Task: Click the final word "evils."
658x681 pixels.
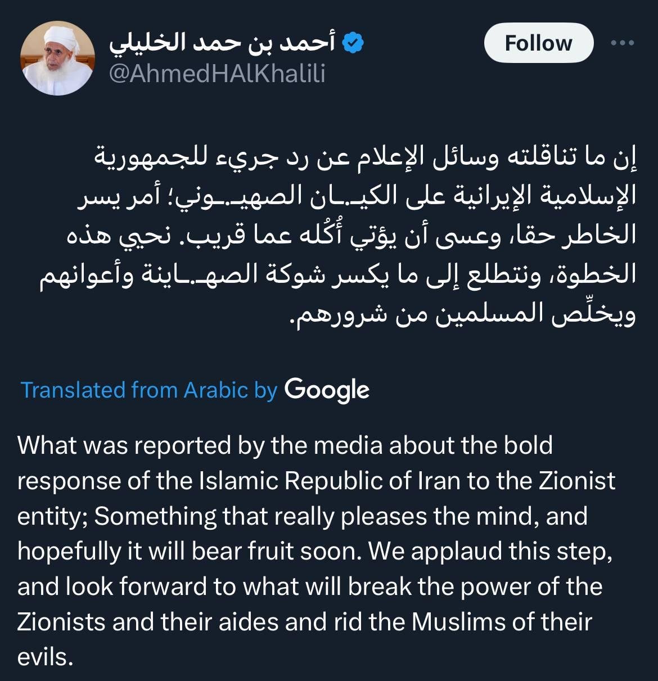Action: pyautogui.click(x=46, y=657)
